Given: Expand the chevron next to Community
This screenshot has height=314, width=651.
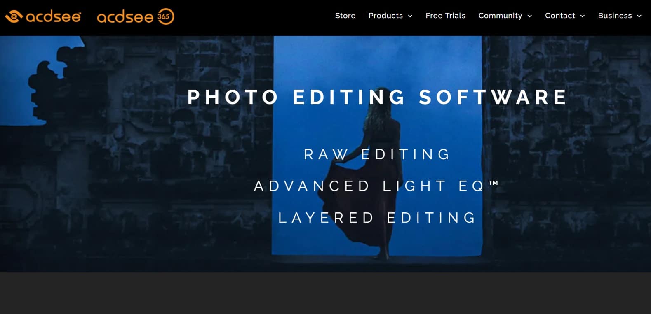Looking at the screenshot, I should click(x=530, y=16).
